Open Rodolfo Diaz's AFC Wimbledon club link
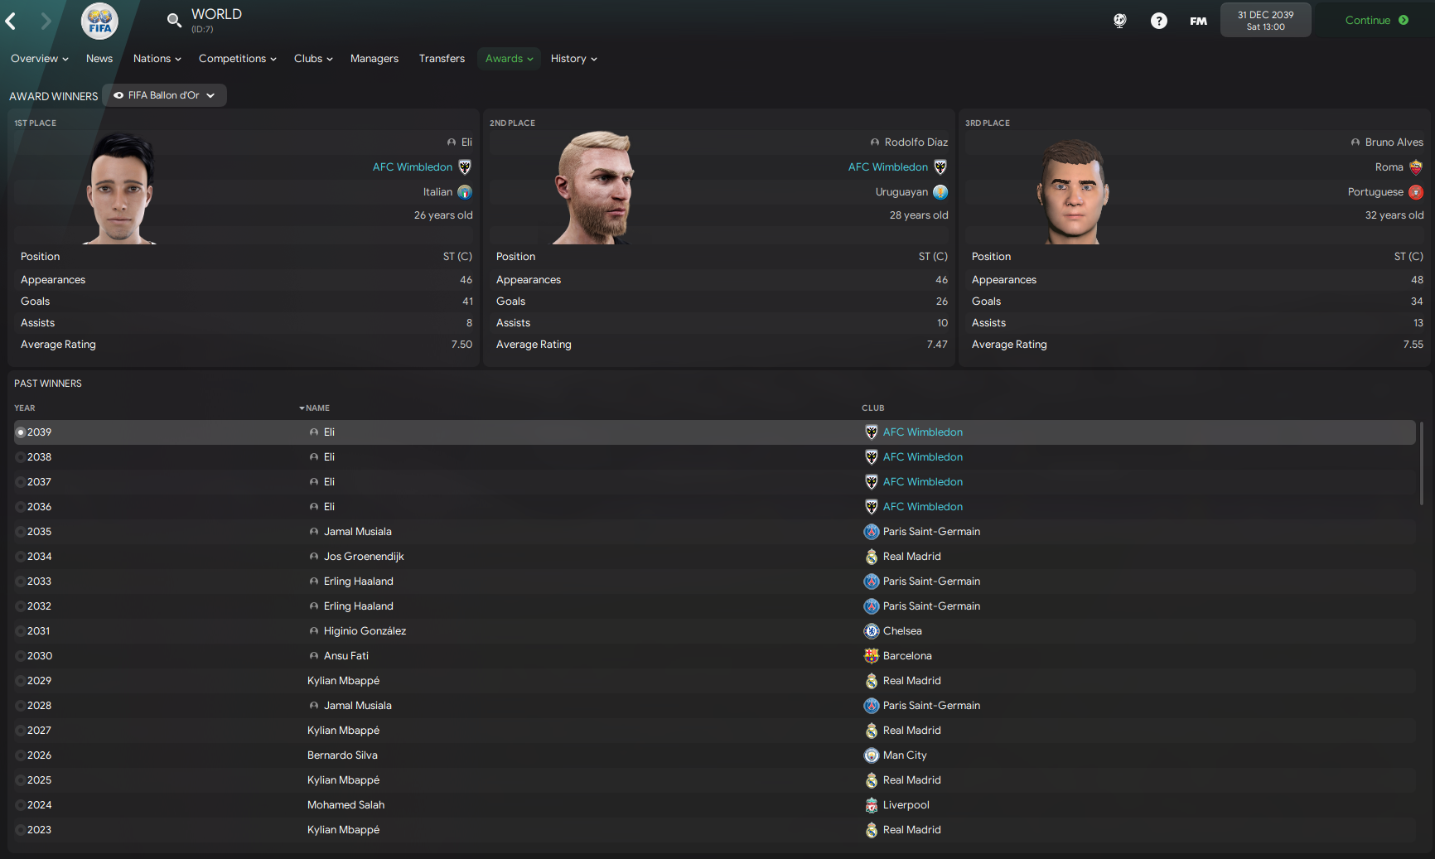Viewport: 1435px width, 859px height. click(x=887, y=167)
